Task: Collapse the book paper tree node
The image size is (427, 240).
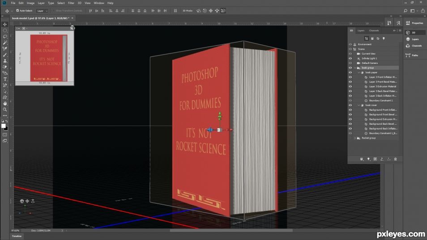Action: tap(359, 72)
